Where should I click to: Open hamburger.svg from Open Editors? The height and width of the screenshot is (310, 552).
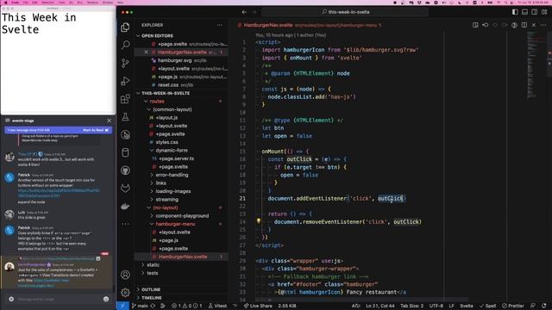[x=174, y=60]
